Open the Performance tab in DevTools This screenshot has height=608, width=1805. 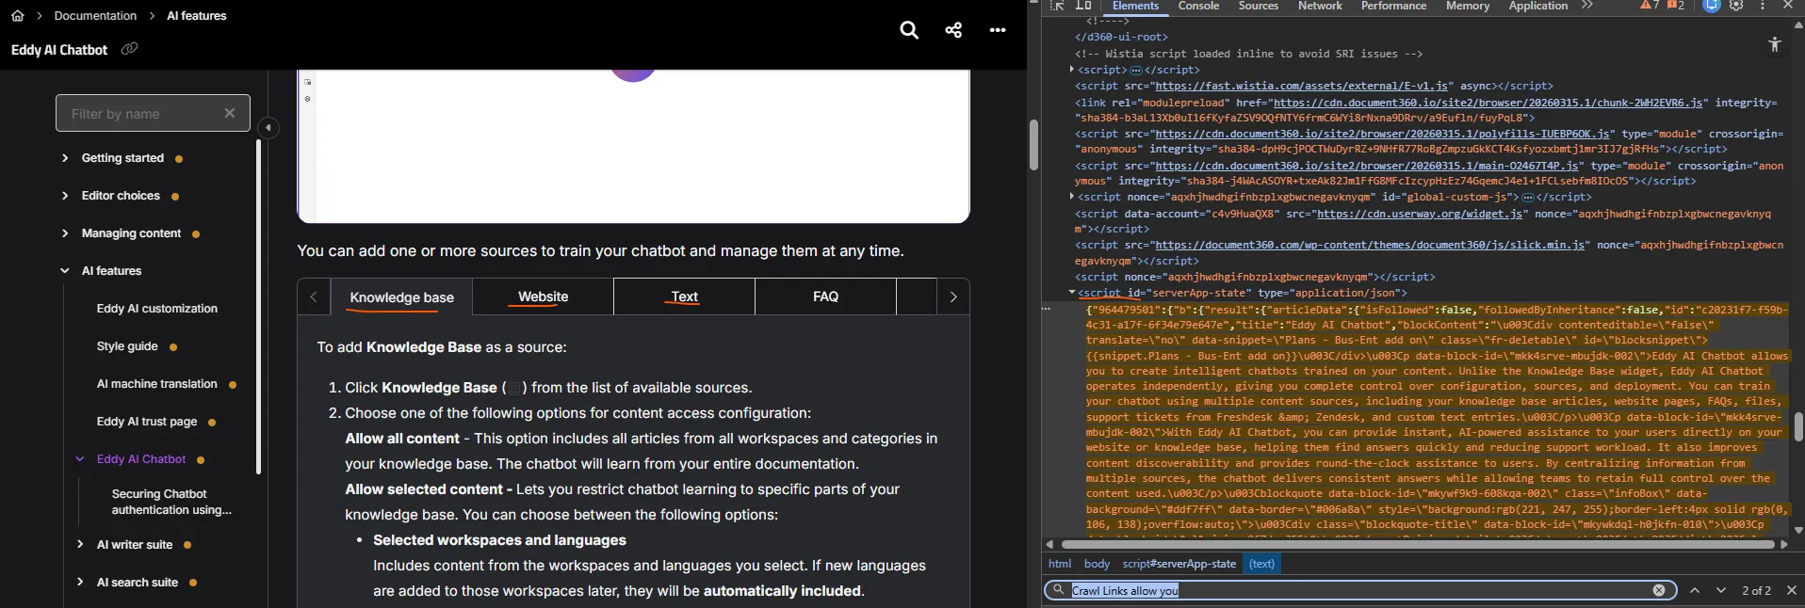point(1393,6)
